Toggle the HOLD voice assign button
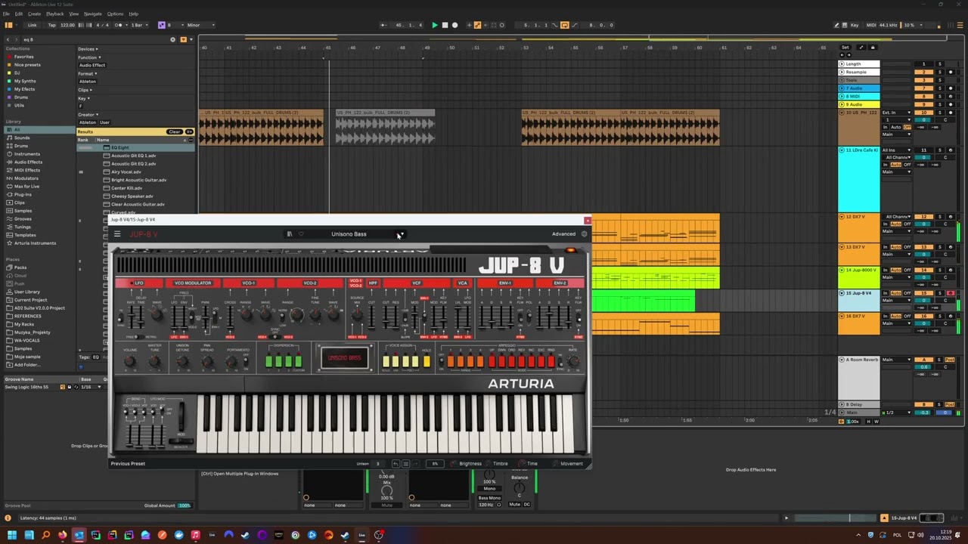The width and height of the screenshot is (968, 544). pyautogui.click(x=427, y=362)
